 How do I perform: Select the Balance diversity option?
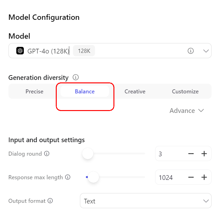[85, 92]
